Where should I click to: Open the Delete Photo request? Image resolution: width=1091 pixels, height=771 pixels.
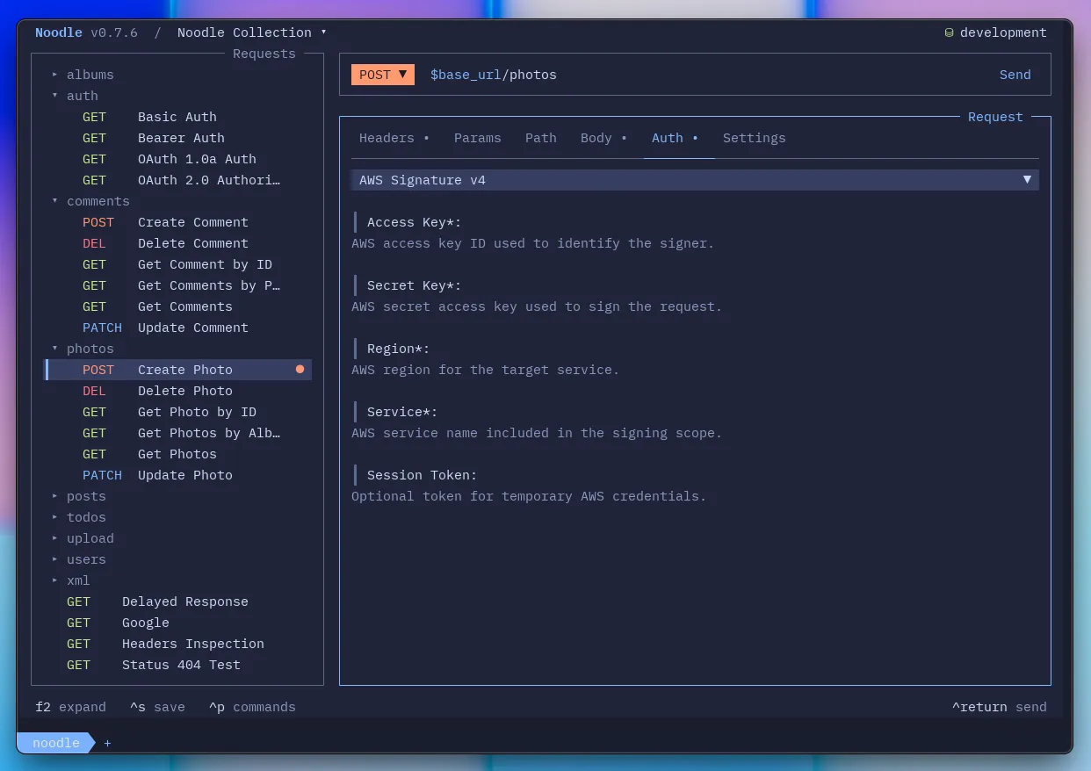pyautogui.click(x=177, y=391)
